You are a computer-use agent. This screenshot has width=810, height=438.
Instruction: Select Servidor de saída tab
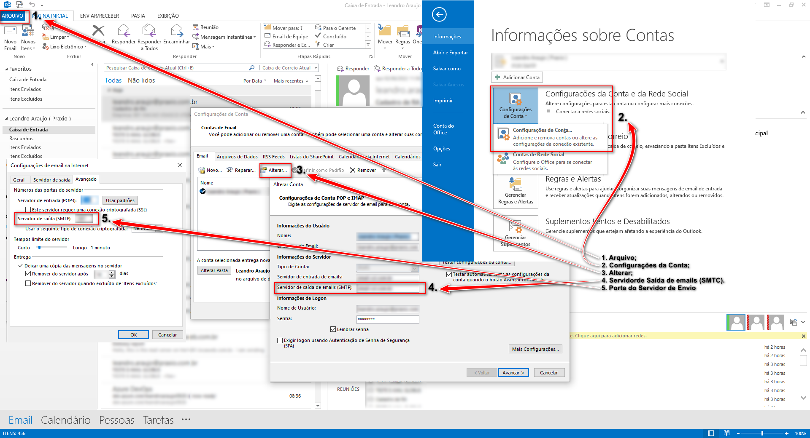tap(52, 180)
